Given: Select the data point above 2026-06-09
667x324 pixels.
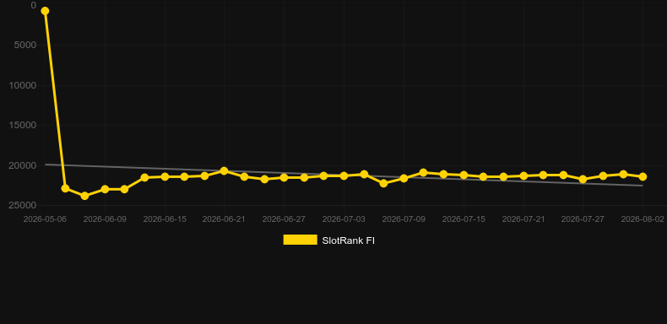Looking at the screenshot, I should (x=105, y=189).
